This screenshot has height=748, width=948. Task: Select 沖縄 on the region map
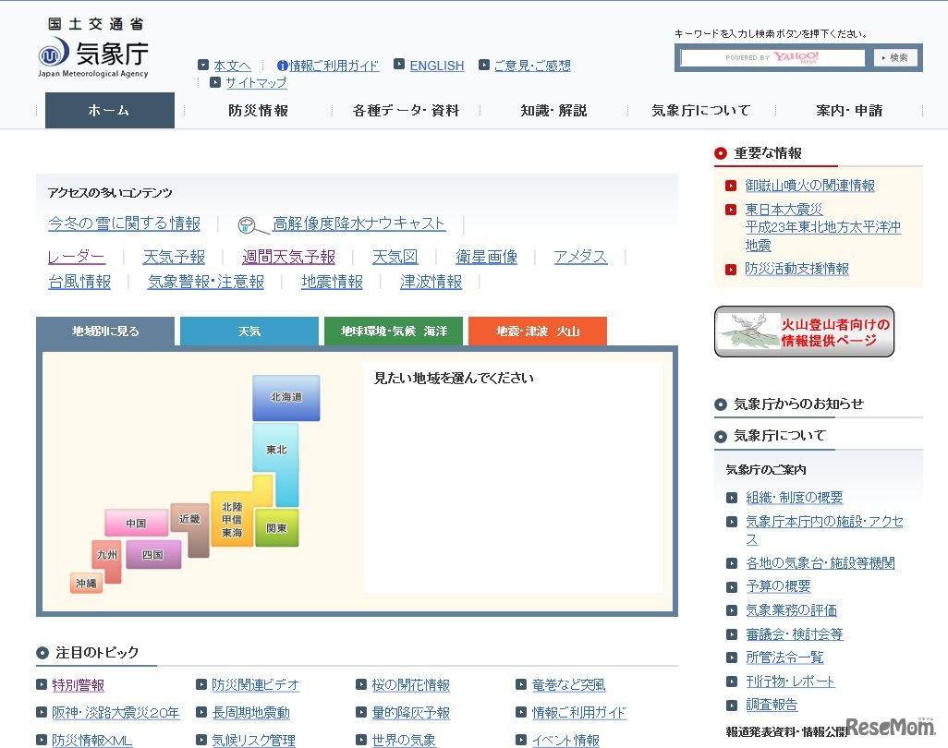pyautogui.click(x=86, y=583)
